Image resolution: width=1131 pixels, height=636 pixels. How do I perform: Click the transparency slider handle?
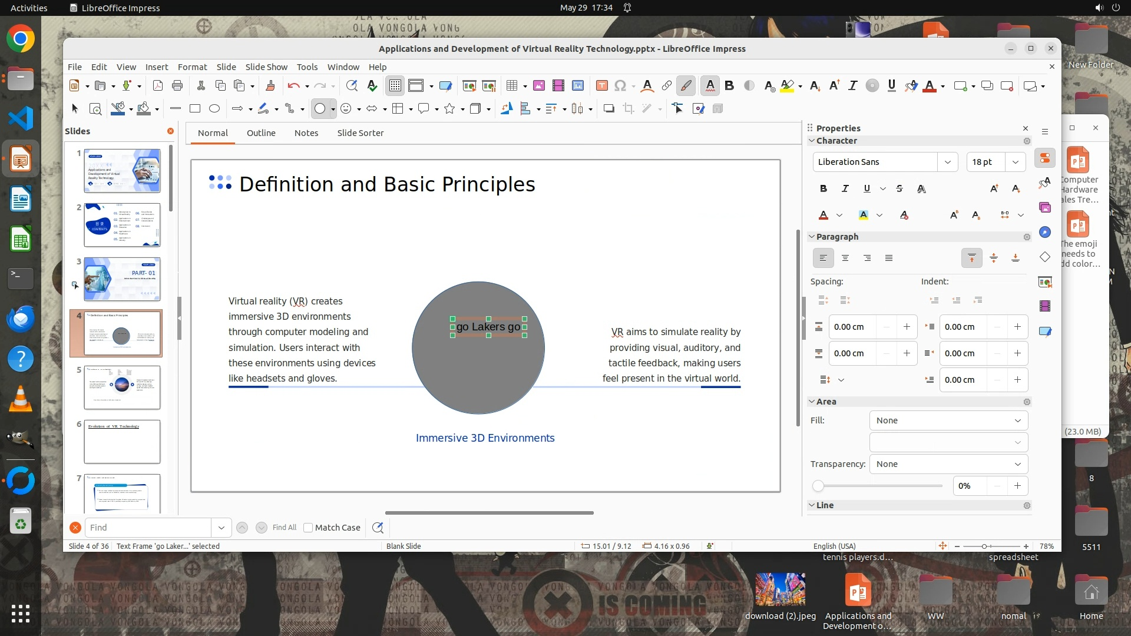click(x=818, y=486)
